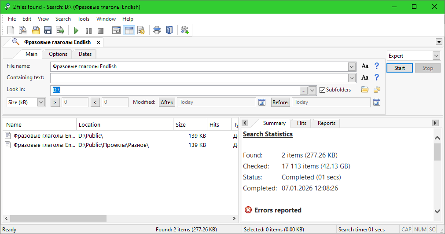Click the browse folder icon next to Subfolders
445x234 pixels.
click(x=364, y=90)
